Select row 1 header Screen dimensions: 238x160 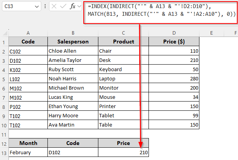point(4,42)
